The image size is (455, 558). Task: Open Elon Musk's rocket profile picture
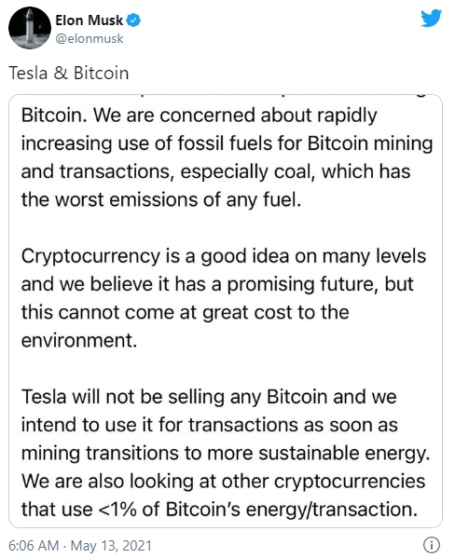[30, 28]
